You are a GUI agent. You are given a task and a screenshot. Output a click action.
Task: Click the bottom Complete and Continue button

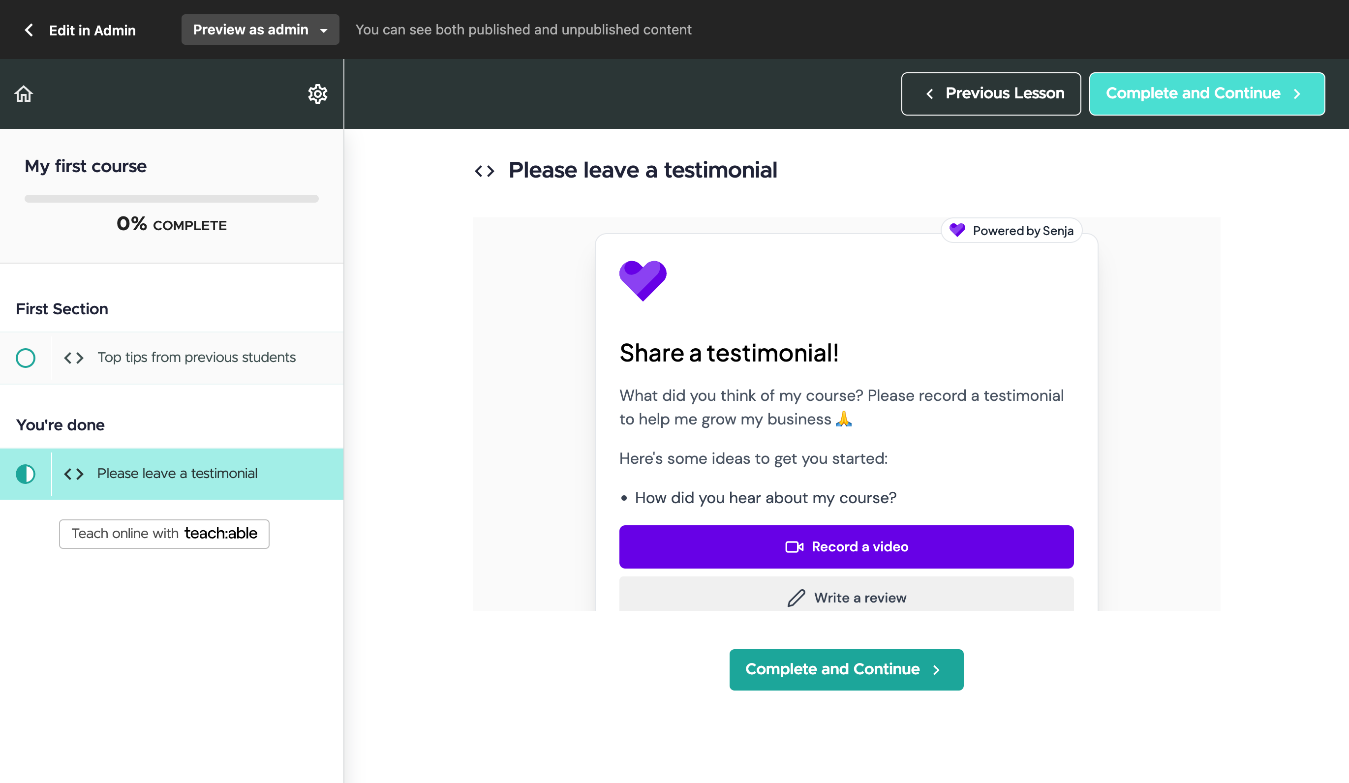[846, 669]
